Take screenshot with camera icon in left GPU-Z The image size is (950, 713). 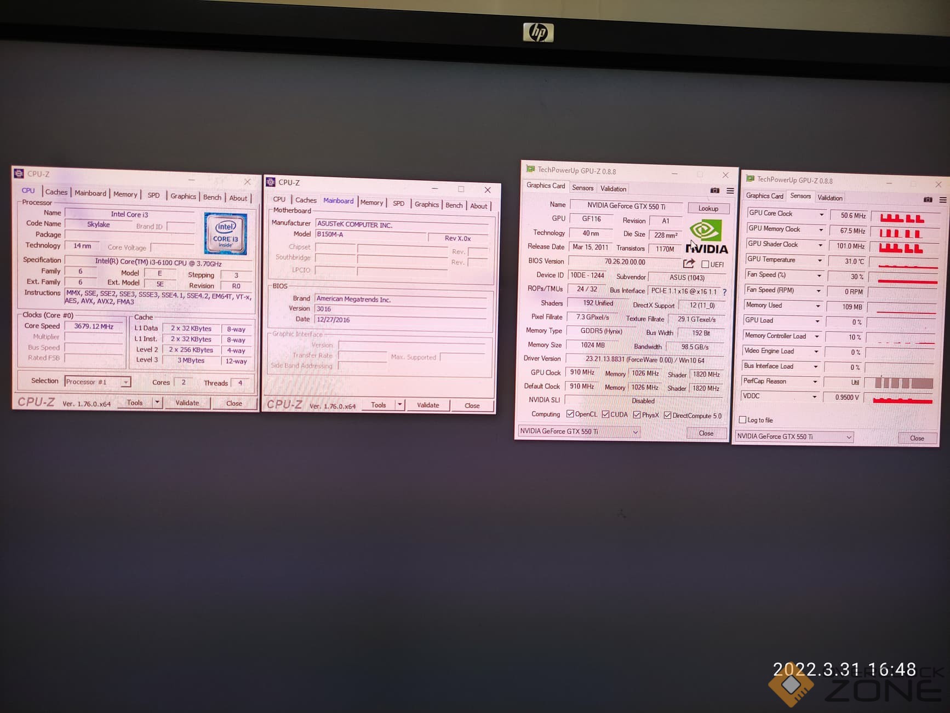pyautogui.click(x=714, y=190)
